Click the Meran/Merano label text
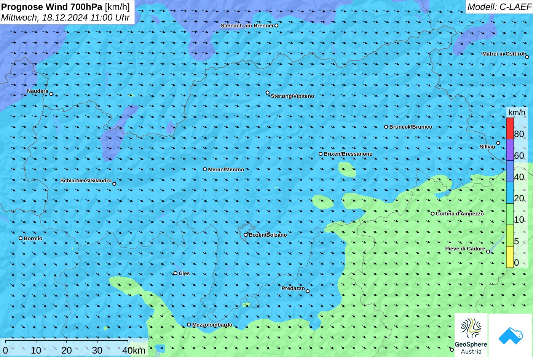Viewport: 533px width, 357px height. point(226,169)
